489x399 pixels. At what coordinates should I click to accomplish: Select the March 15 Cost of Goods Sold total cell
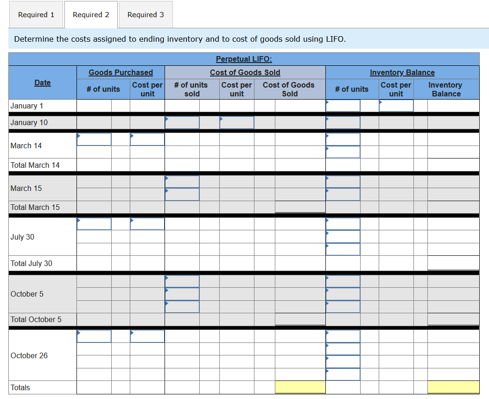point(300,207)
